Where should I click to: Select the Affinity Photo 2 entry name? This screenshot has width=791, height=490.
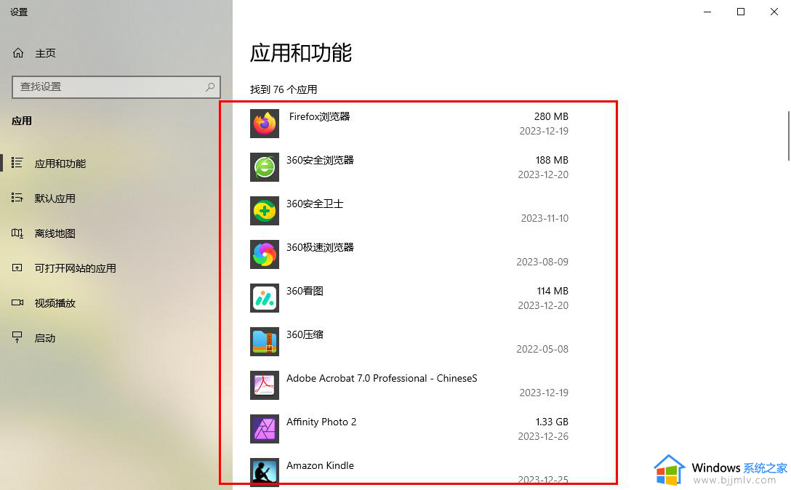click(321, 422)
